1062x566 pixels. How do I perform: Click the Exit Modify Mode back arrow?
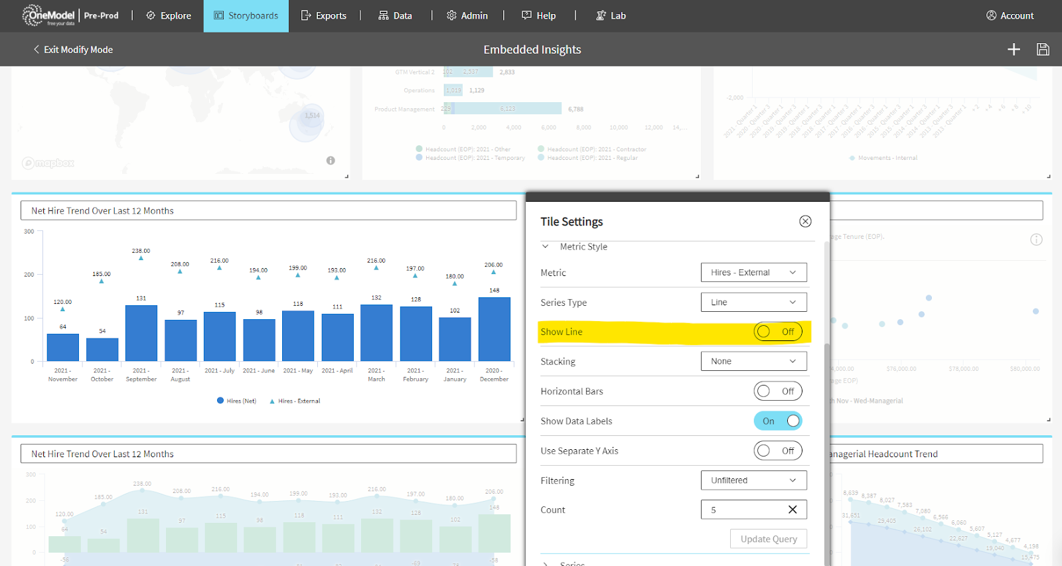pos(37,49)
